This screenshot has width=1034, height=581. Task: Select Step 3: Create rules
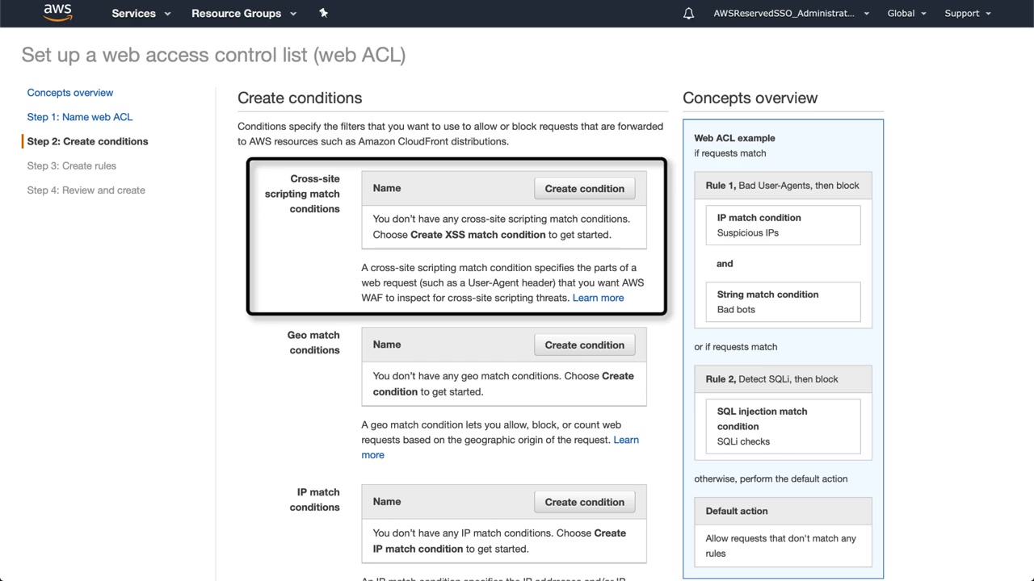72,166
